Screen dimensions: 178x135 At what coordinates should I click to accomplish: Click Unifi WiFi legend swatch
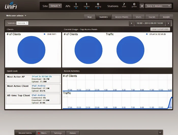(x=44, y=34)
